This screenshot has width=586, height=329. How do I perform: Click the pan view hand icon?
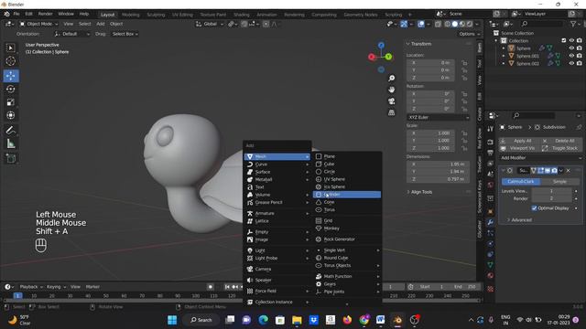coord(391,90)
